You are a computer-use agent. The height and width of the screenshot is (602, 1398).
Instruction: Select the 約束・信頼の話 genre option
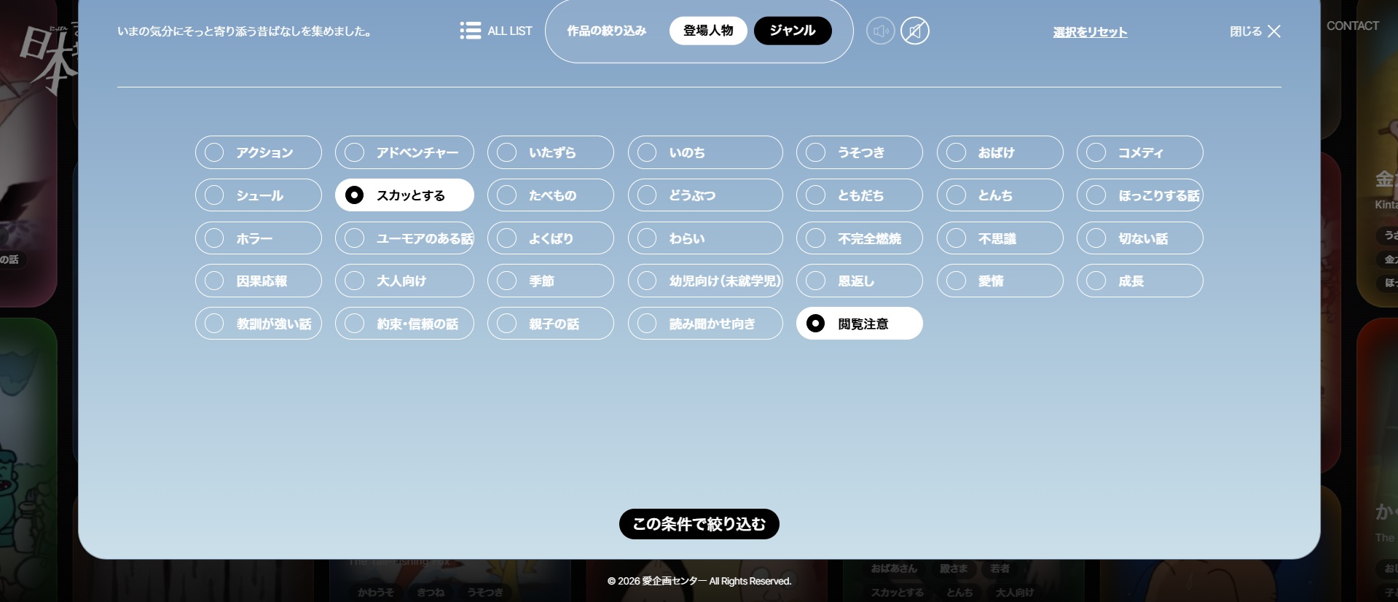[x=404, y=324]
